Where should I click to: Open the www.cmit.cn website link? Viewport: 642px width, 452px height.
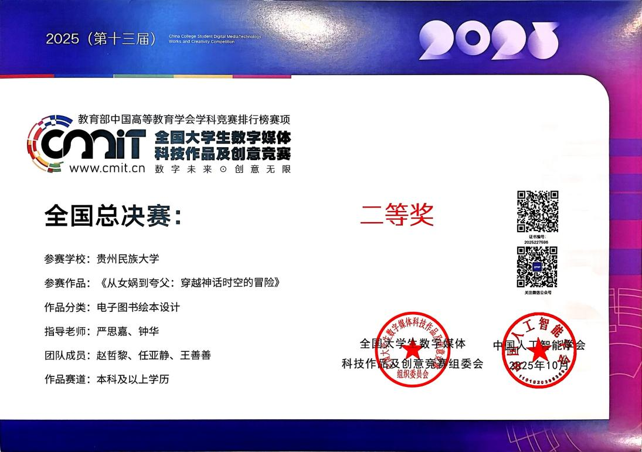[x=107, y=168]
